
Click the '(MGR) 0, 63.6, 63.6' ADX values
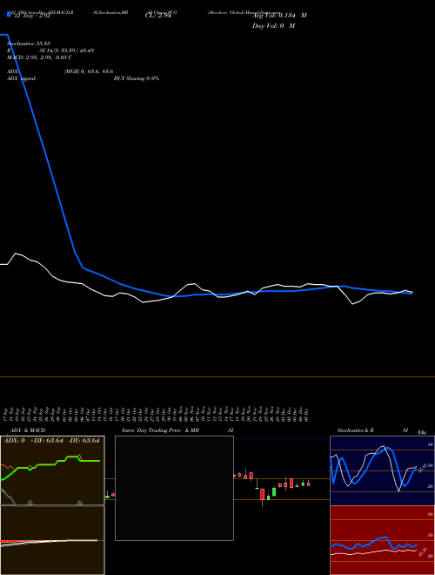(89, 71)
